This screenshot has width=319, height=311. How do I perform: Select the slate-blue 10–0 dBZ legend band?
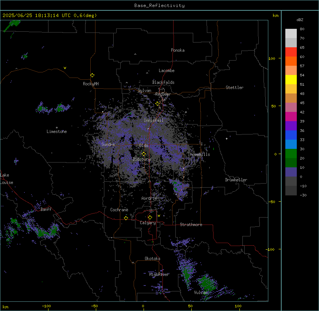click(291, 172)
